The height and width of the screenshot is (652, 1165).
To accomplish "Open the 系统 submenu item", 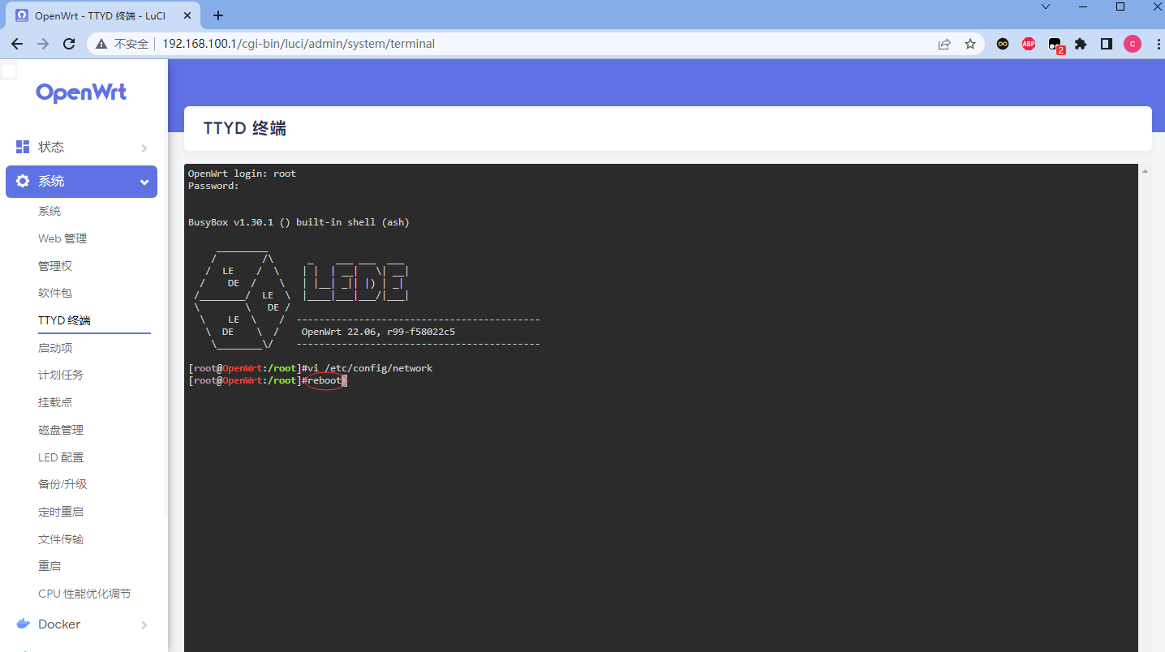I will 49,211.
